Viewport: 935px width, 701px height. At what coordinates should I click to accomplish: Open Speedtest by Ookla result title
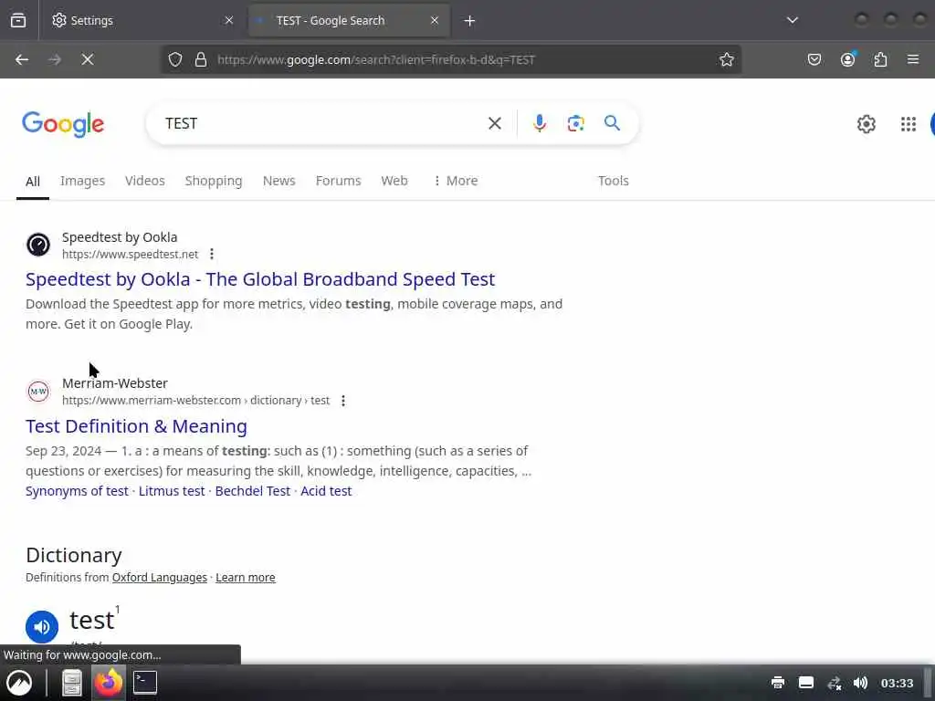[260, 279]
